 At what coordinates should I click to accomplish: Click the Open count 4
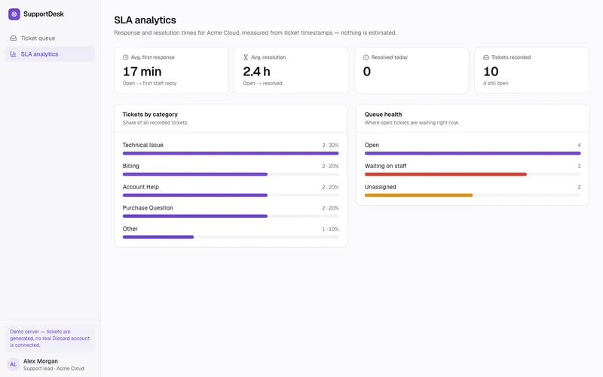point(579,146)
